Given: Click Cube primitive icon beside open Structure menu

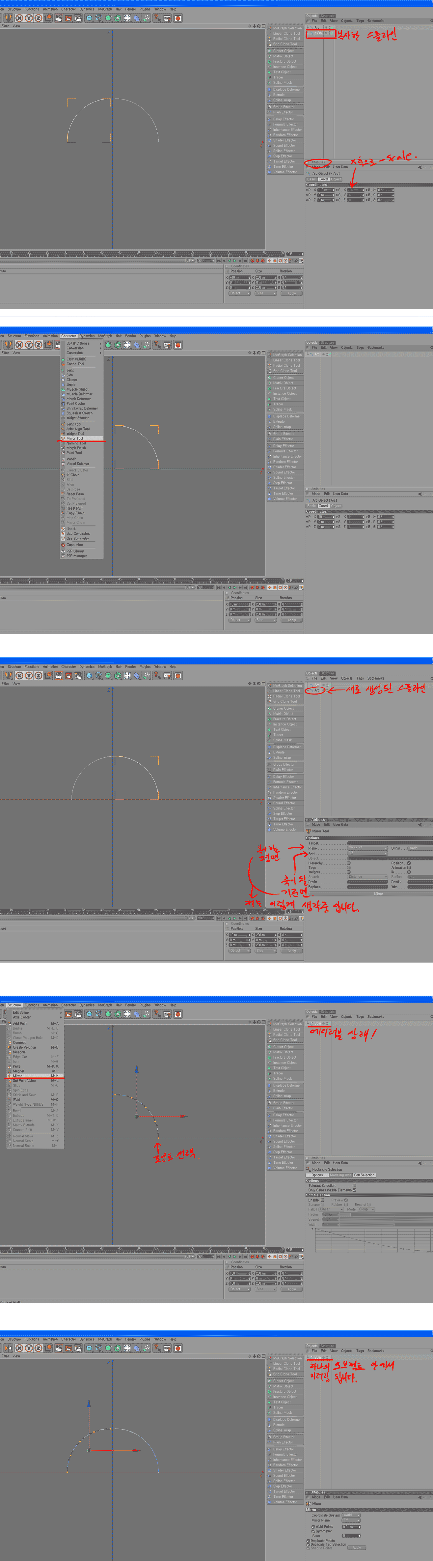Looking at the screenshot, I should [x=89, y=1014].
